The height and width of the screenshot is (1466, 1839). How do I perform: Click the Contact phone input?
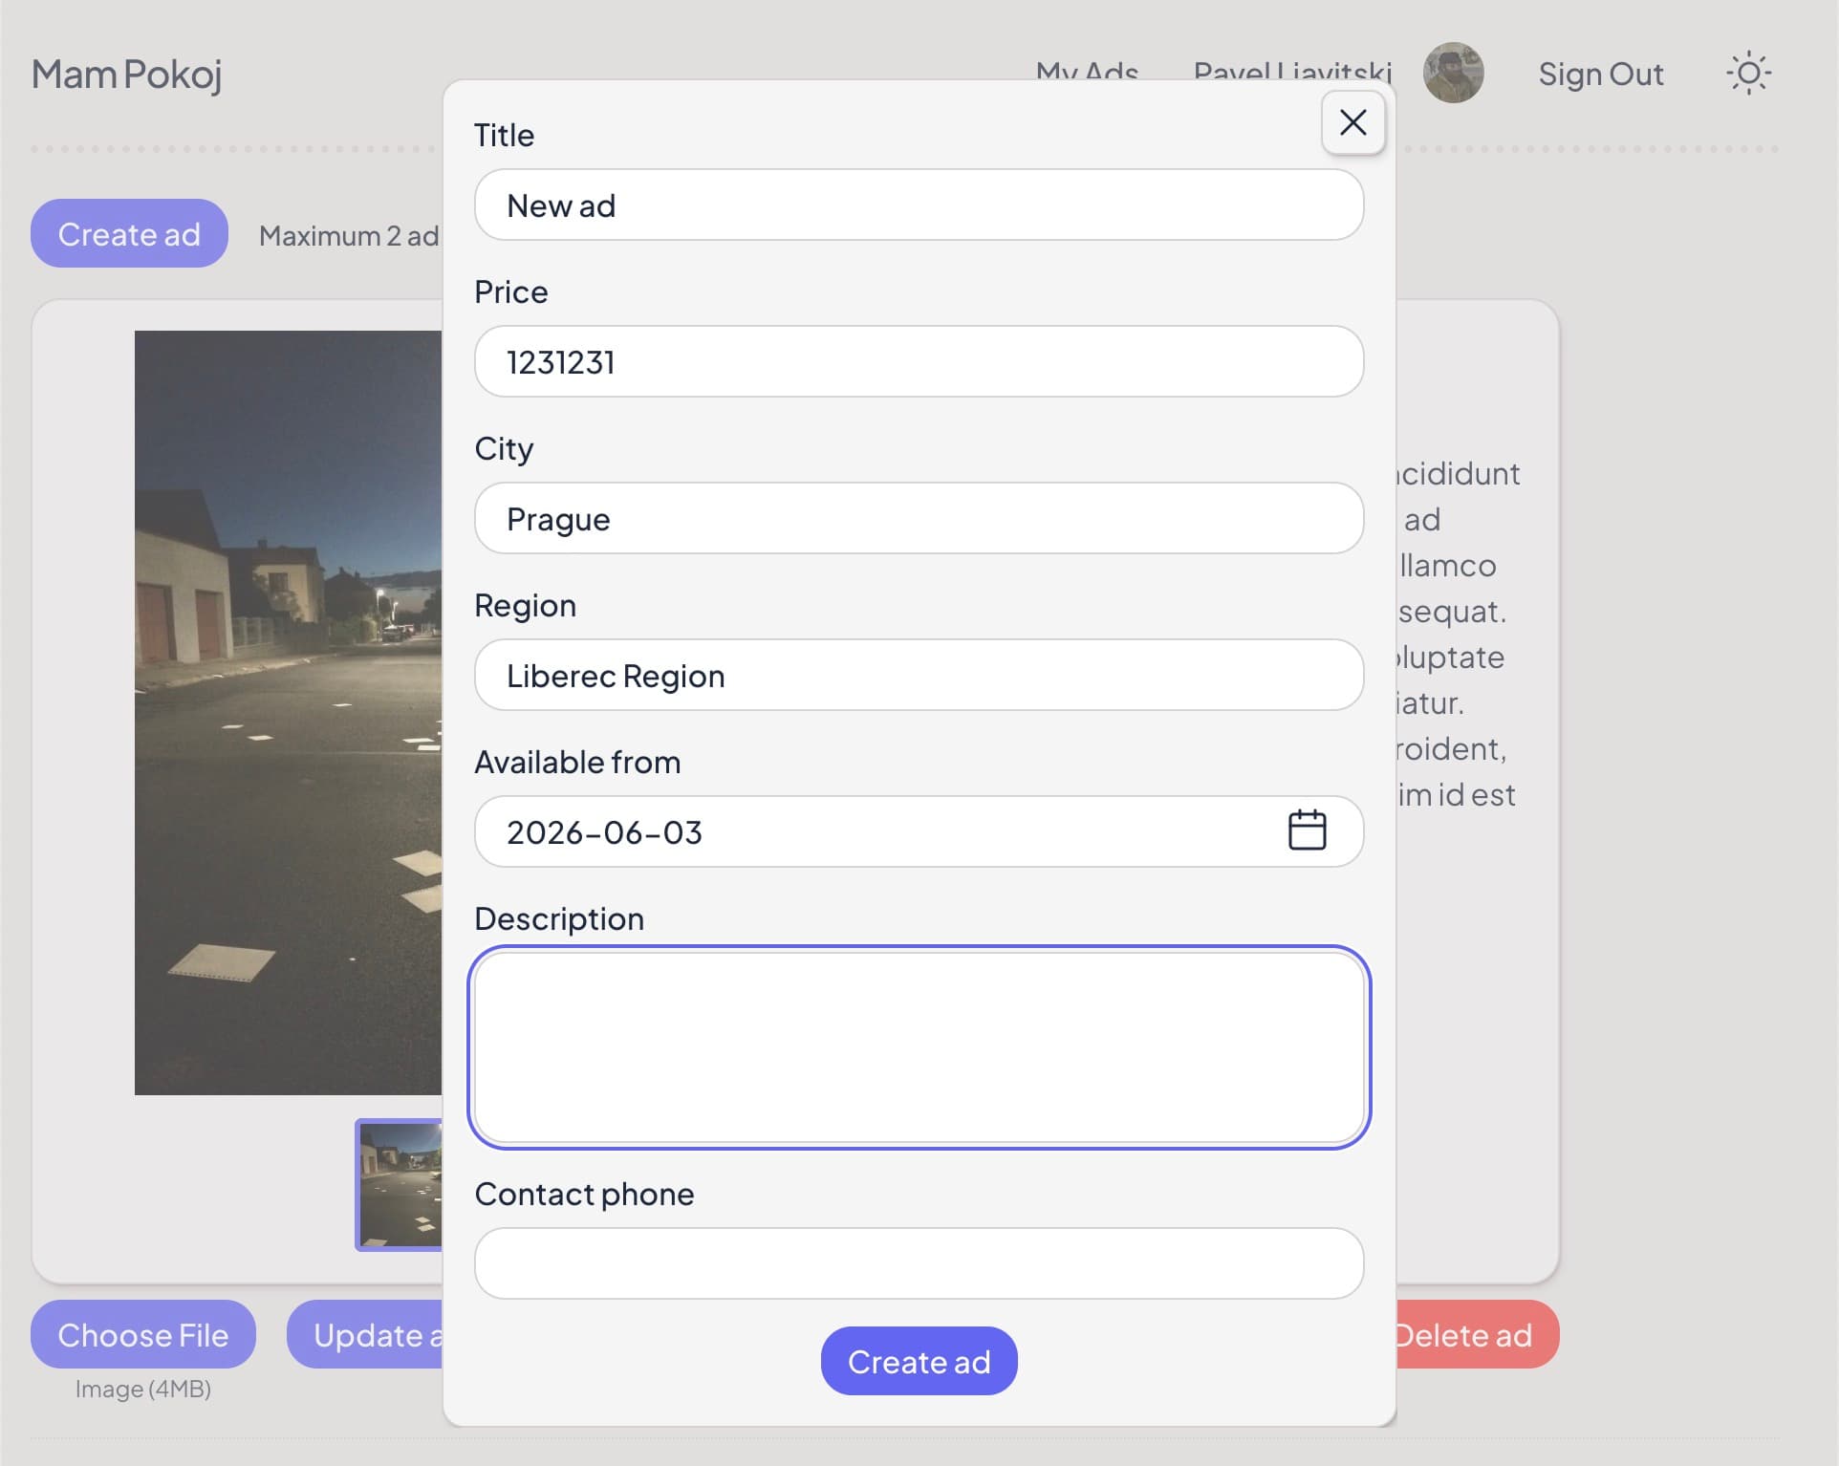tap(919, 1263)
